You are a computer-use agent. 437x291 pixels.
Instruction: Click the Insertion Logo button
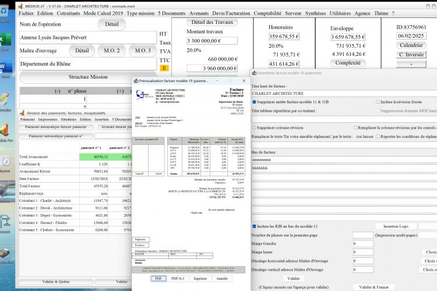[x=396, y=226]
